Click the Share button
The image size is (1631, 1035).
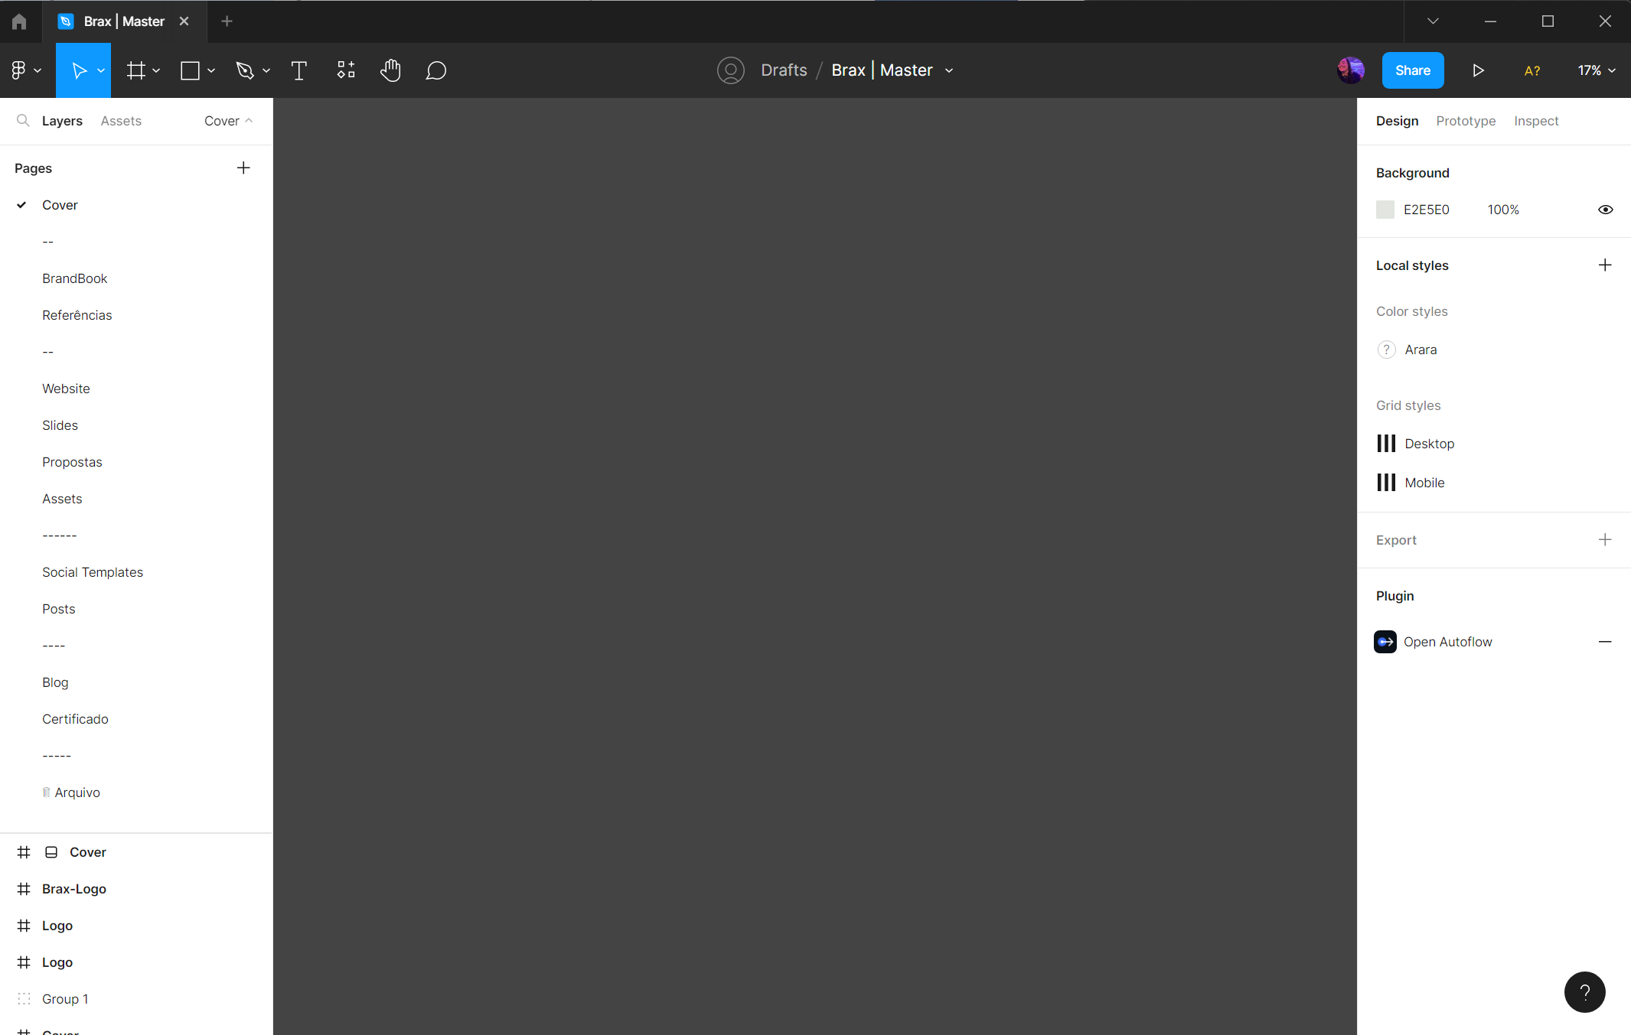pyautogui.click(x=1413, y=70)
